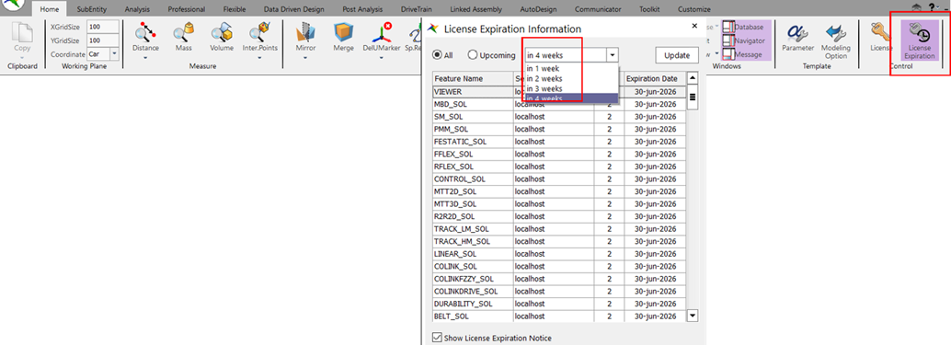Select the FFLEX_SOL feature row
The image size is (951, 345).
[558, 154]
